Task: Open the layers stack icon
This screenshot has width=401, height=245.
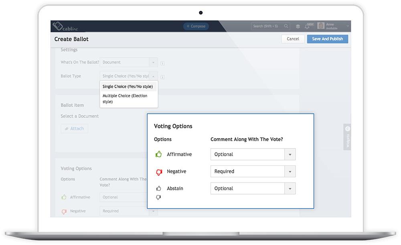Action: 298,26
